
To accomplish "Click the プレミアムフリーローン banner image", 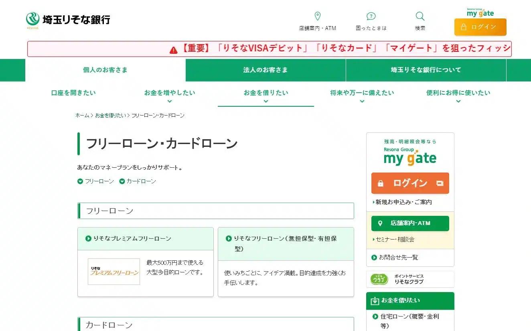I will (x=114, y=272).
